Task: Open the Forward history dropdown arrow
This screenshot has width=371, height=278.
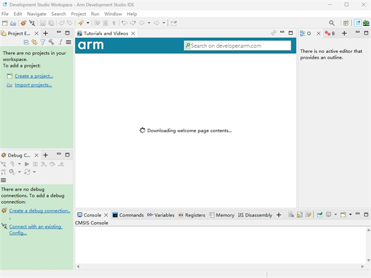Action: pyautogui.click(x=163, y=23)
